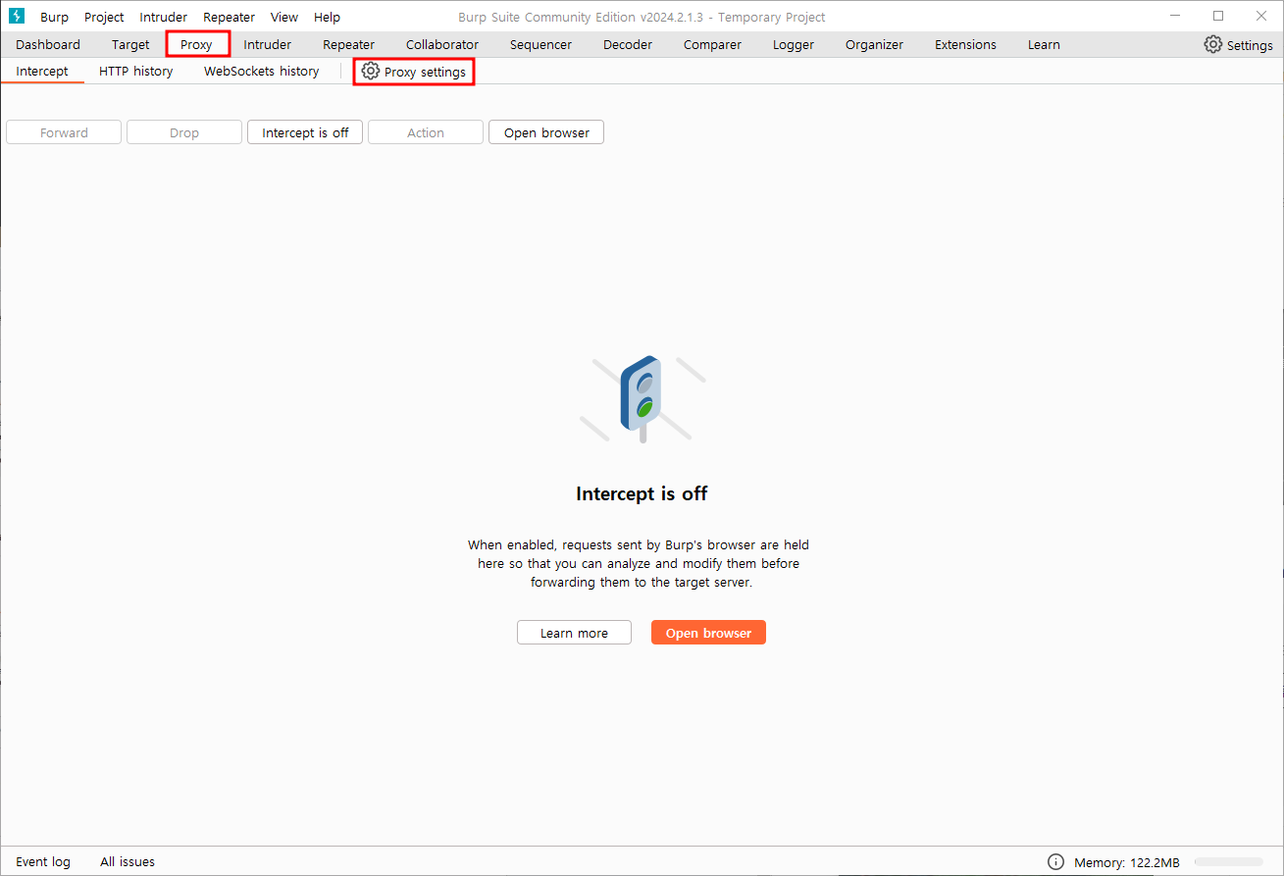Click the orange Open browser button
The height and width of the screenshot is (876, 1284).
pos(708,633)
